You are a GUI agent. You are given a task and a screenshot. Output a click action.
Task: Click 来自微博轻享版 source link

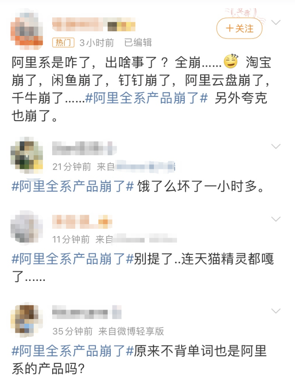[131, 331]
